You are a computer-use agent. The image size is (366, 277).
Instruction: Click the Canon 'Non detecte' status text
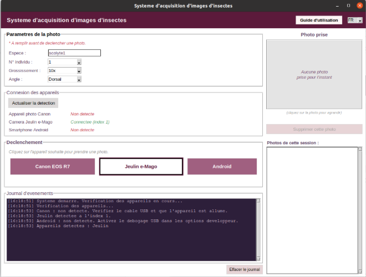click(x=83, y=114)
